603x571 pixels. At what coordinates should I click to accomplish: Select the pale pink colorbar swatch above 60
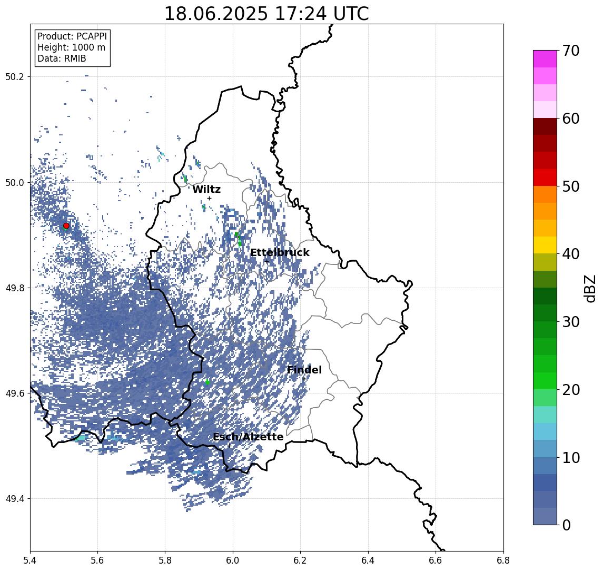click(545, 110)
